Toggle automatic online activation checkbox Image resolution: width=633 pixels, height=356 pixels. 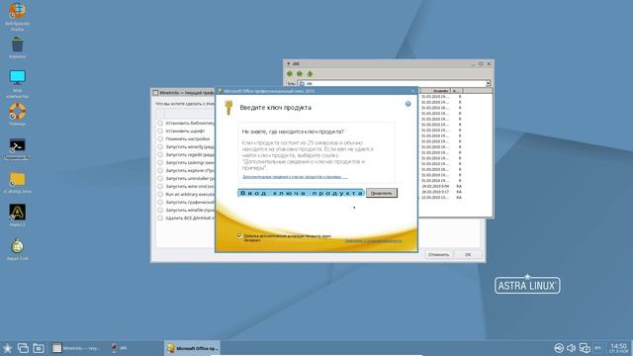click(x=239, y=235)
